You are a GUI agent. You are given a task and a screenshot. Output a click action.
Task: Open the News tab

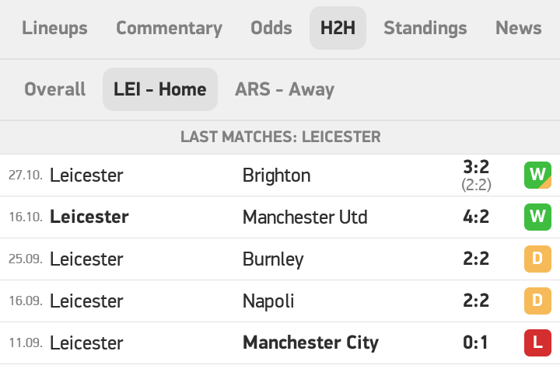coord(518,28)
